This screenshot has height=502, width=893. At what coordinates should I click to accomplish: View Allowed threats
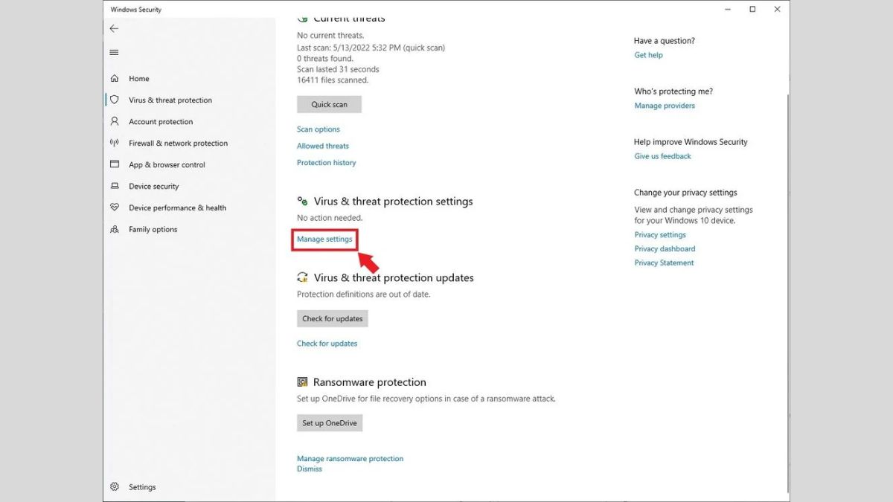(322, 146)
